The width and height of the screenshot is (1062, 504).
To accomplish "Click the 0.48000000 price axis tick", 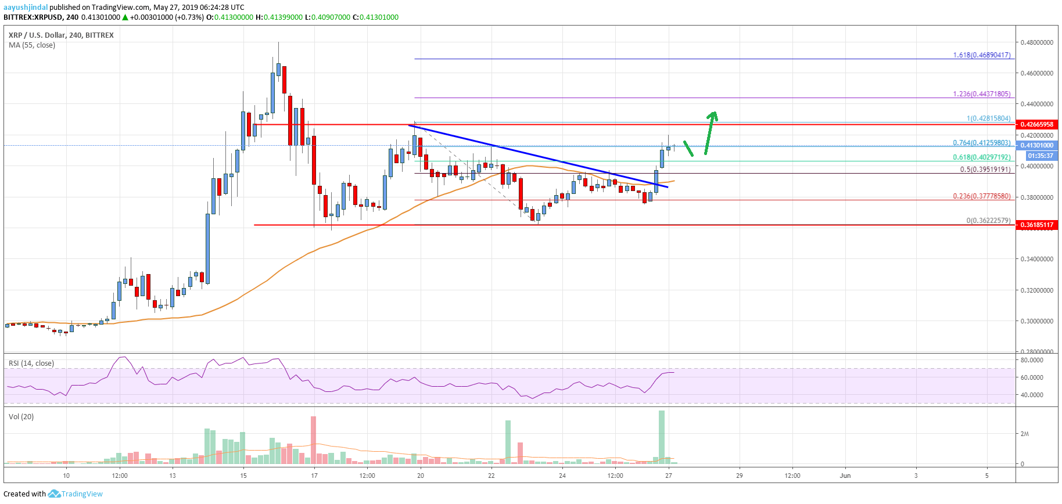I will coord(1037,42).
